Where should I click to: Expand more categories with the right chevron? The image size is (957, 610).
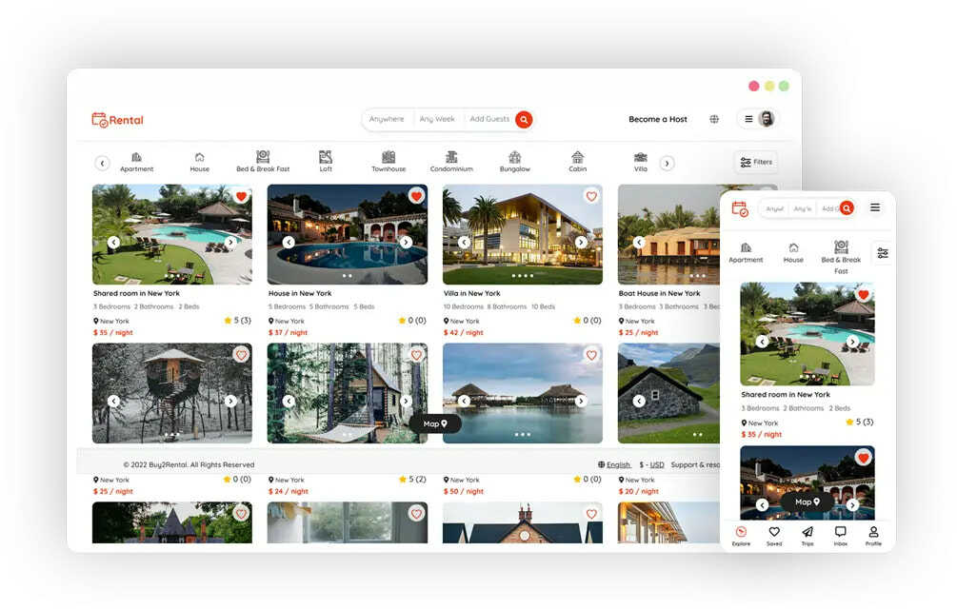pyautogui.click(x=667, y=162)
